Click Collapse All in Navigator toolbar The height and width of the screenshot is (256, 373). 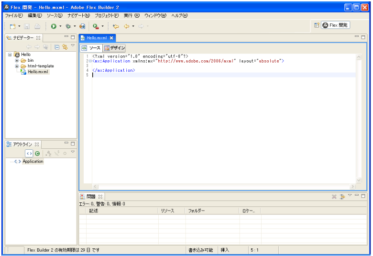click(57, 47)
